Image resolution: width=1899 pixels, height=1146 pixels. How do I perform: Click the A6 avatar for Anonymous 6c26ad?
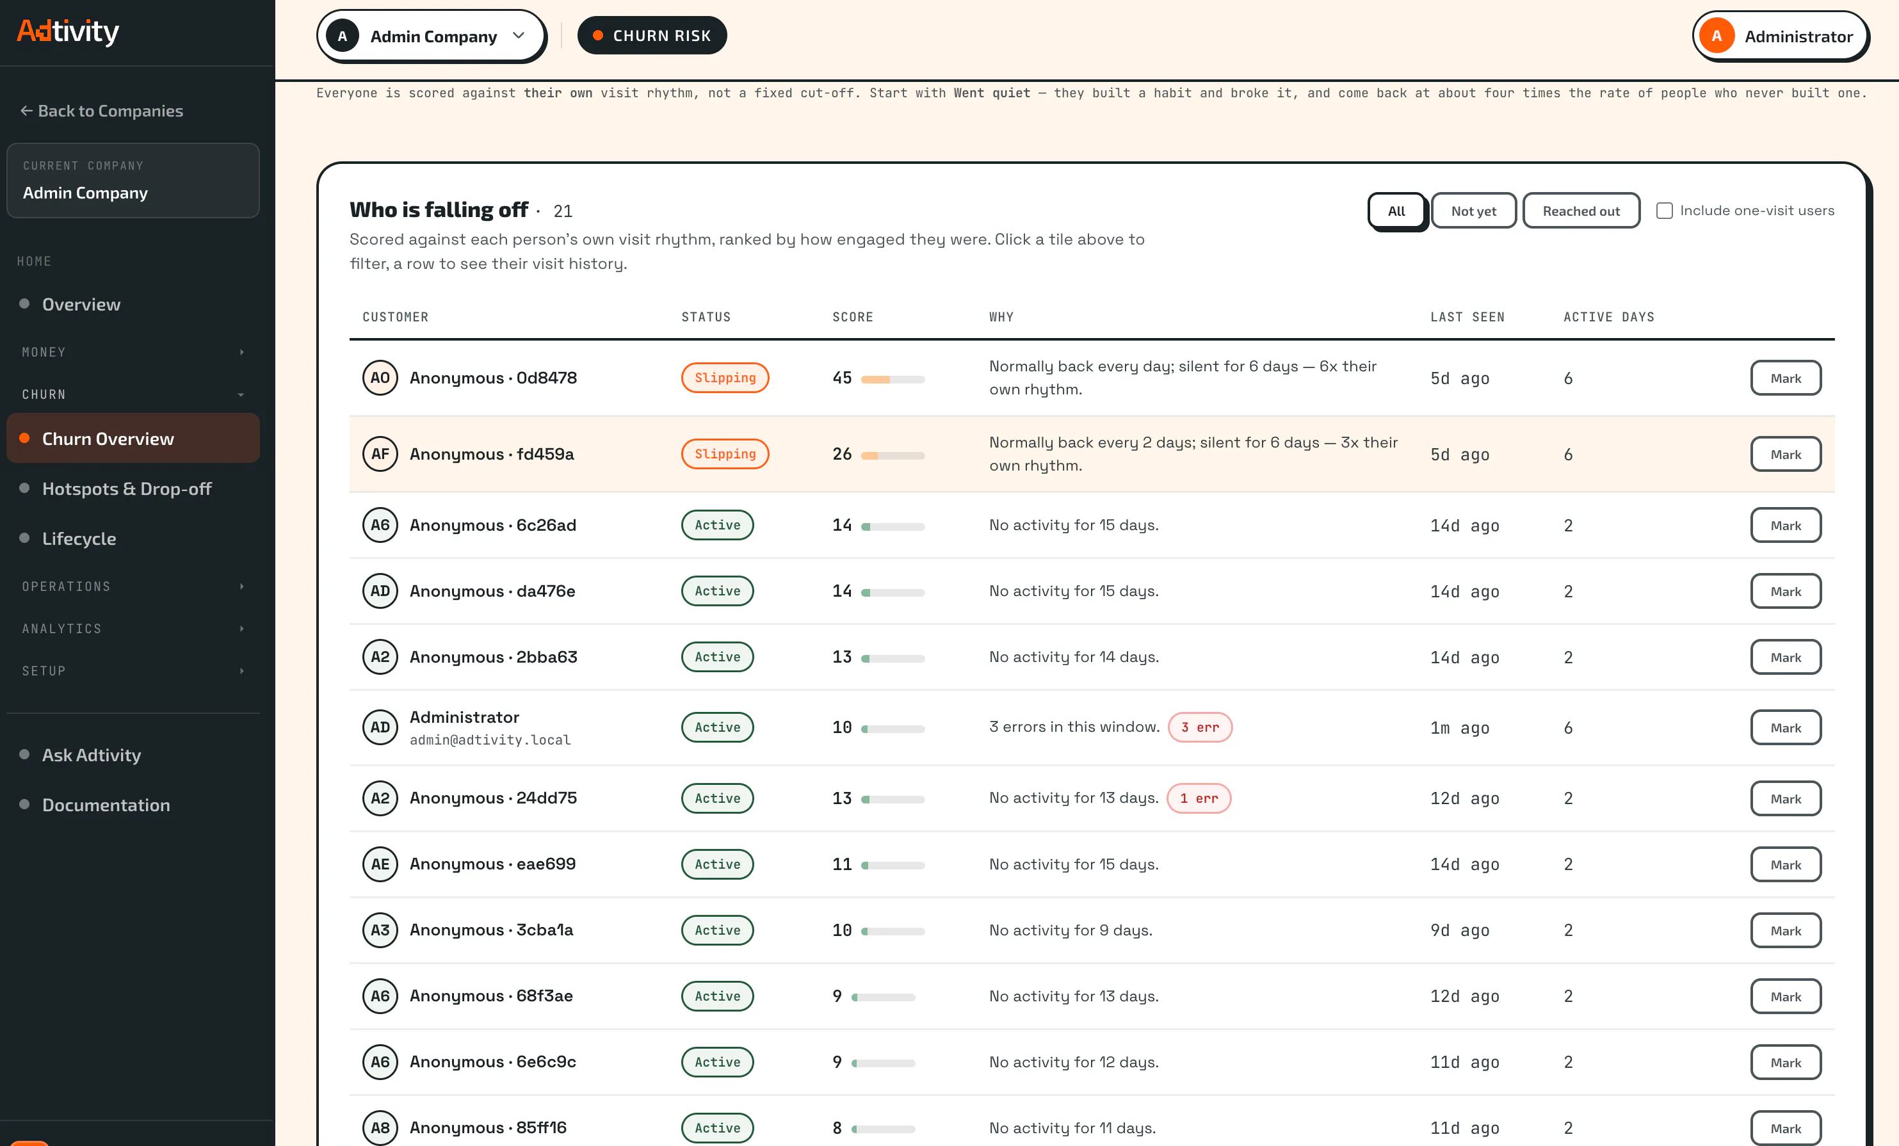(380, 525)
